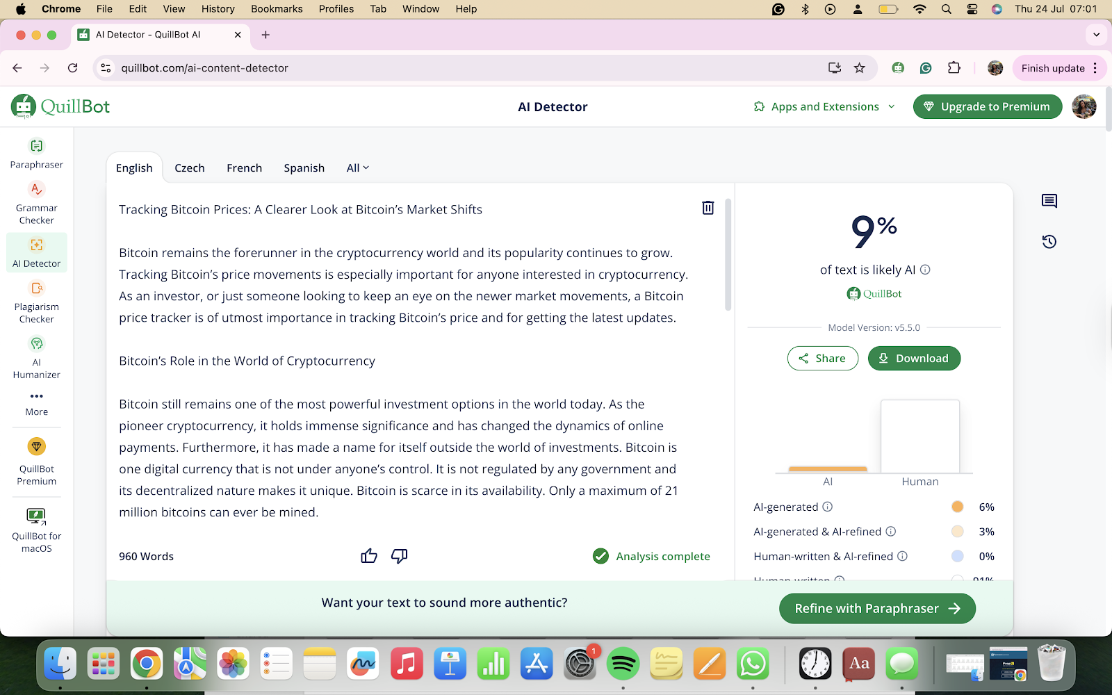This screenshot has height=695, width=1112.
Task: Give thumbs down feedback
Action: pos(399,556)
